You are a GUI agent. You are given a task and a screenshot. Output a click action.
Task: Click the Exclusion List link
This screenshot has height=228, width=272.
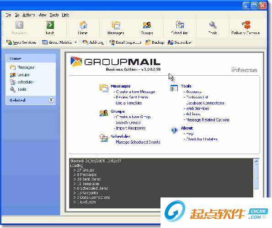point(197,98)
